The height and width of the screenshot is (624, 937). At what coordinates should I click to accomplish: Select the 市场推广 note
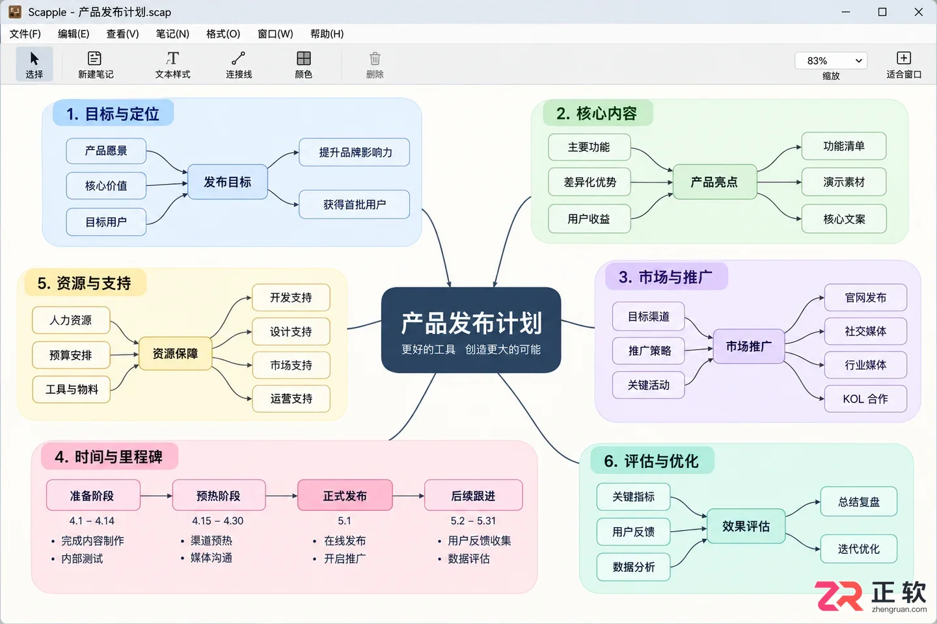(x=749, y=346)
